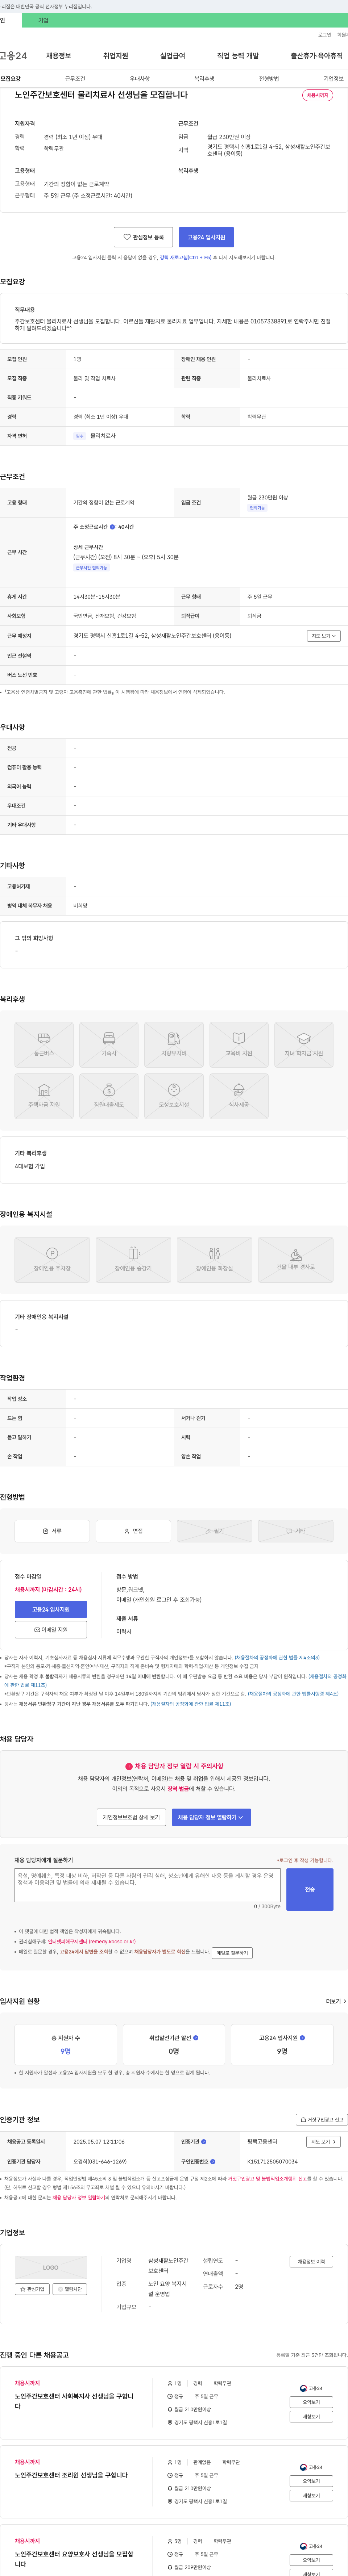Click the 로그인 link at top

(325, 35)
